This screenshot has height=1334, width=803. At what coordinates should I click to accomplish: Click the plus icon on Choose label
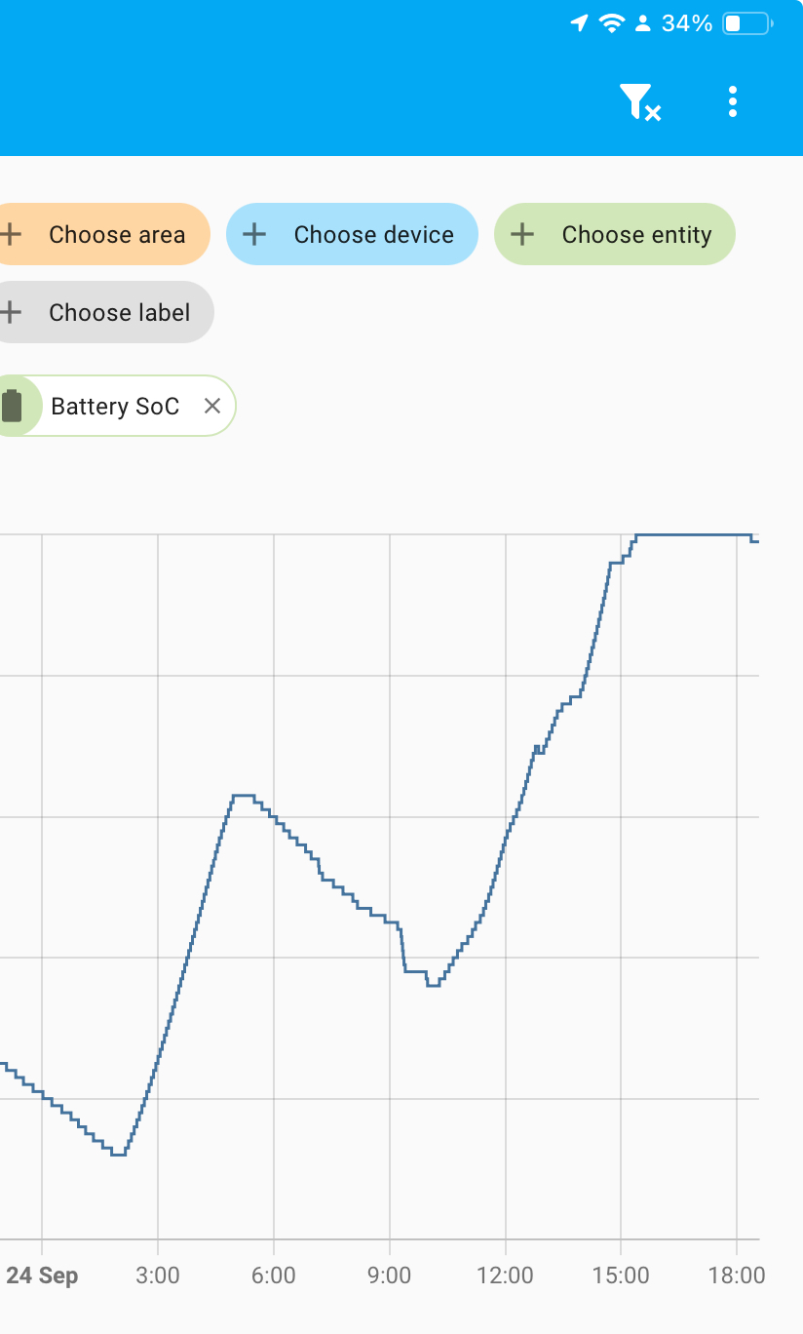coord(11,312)
